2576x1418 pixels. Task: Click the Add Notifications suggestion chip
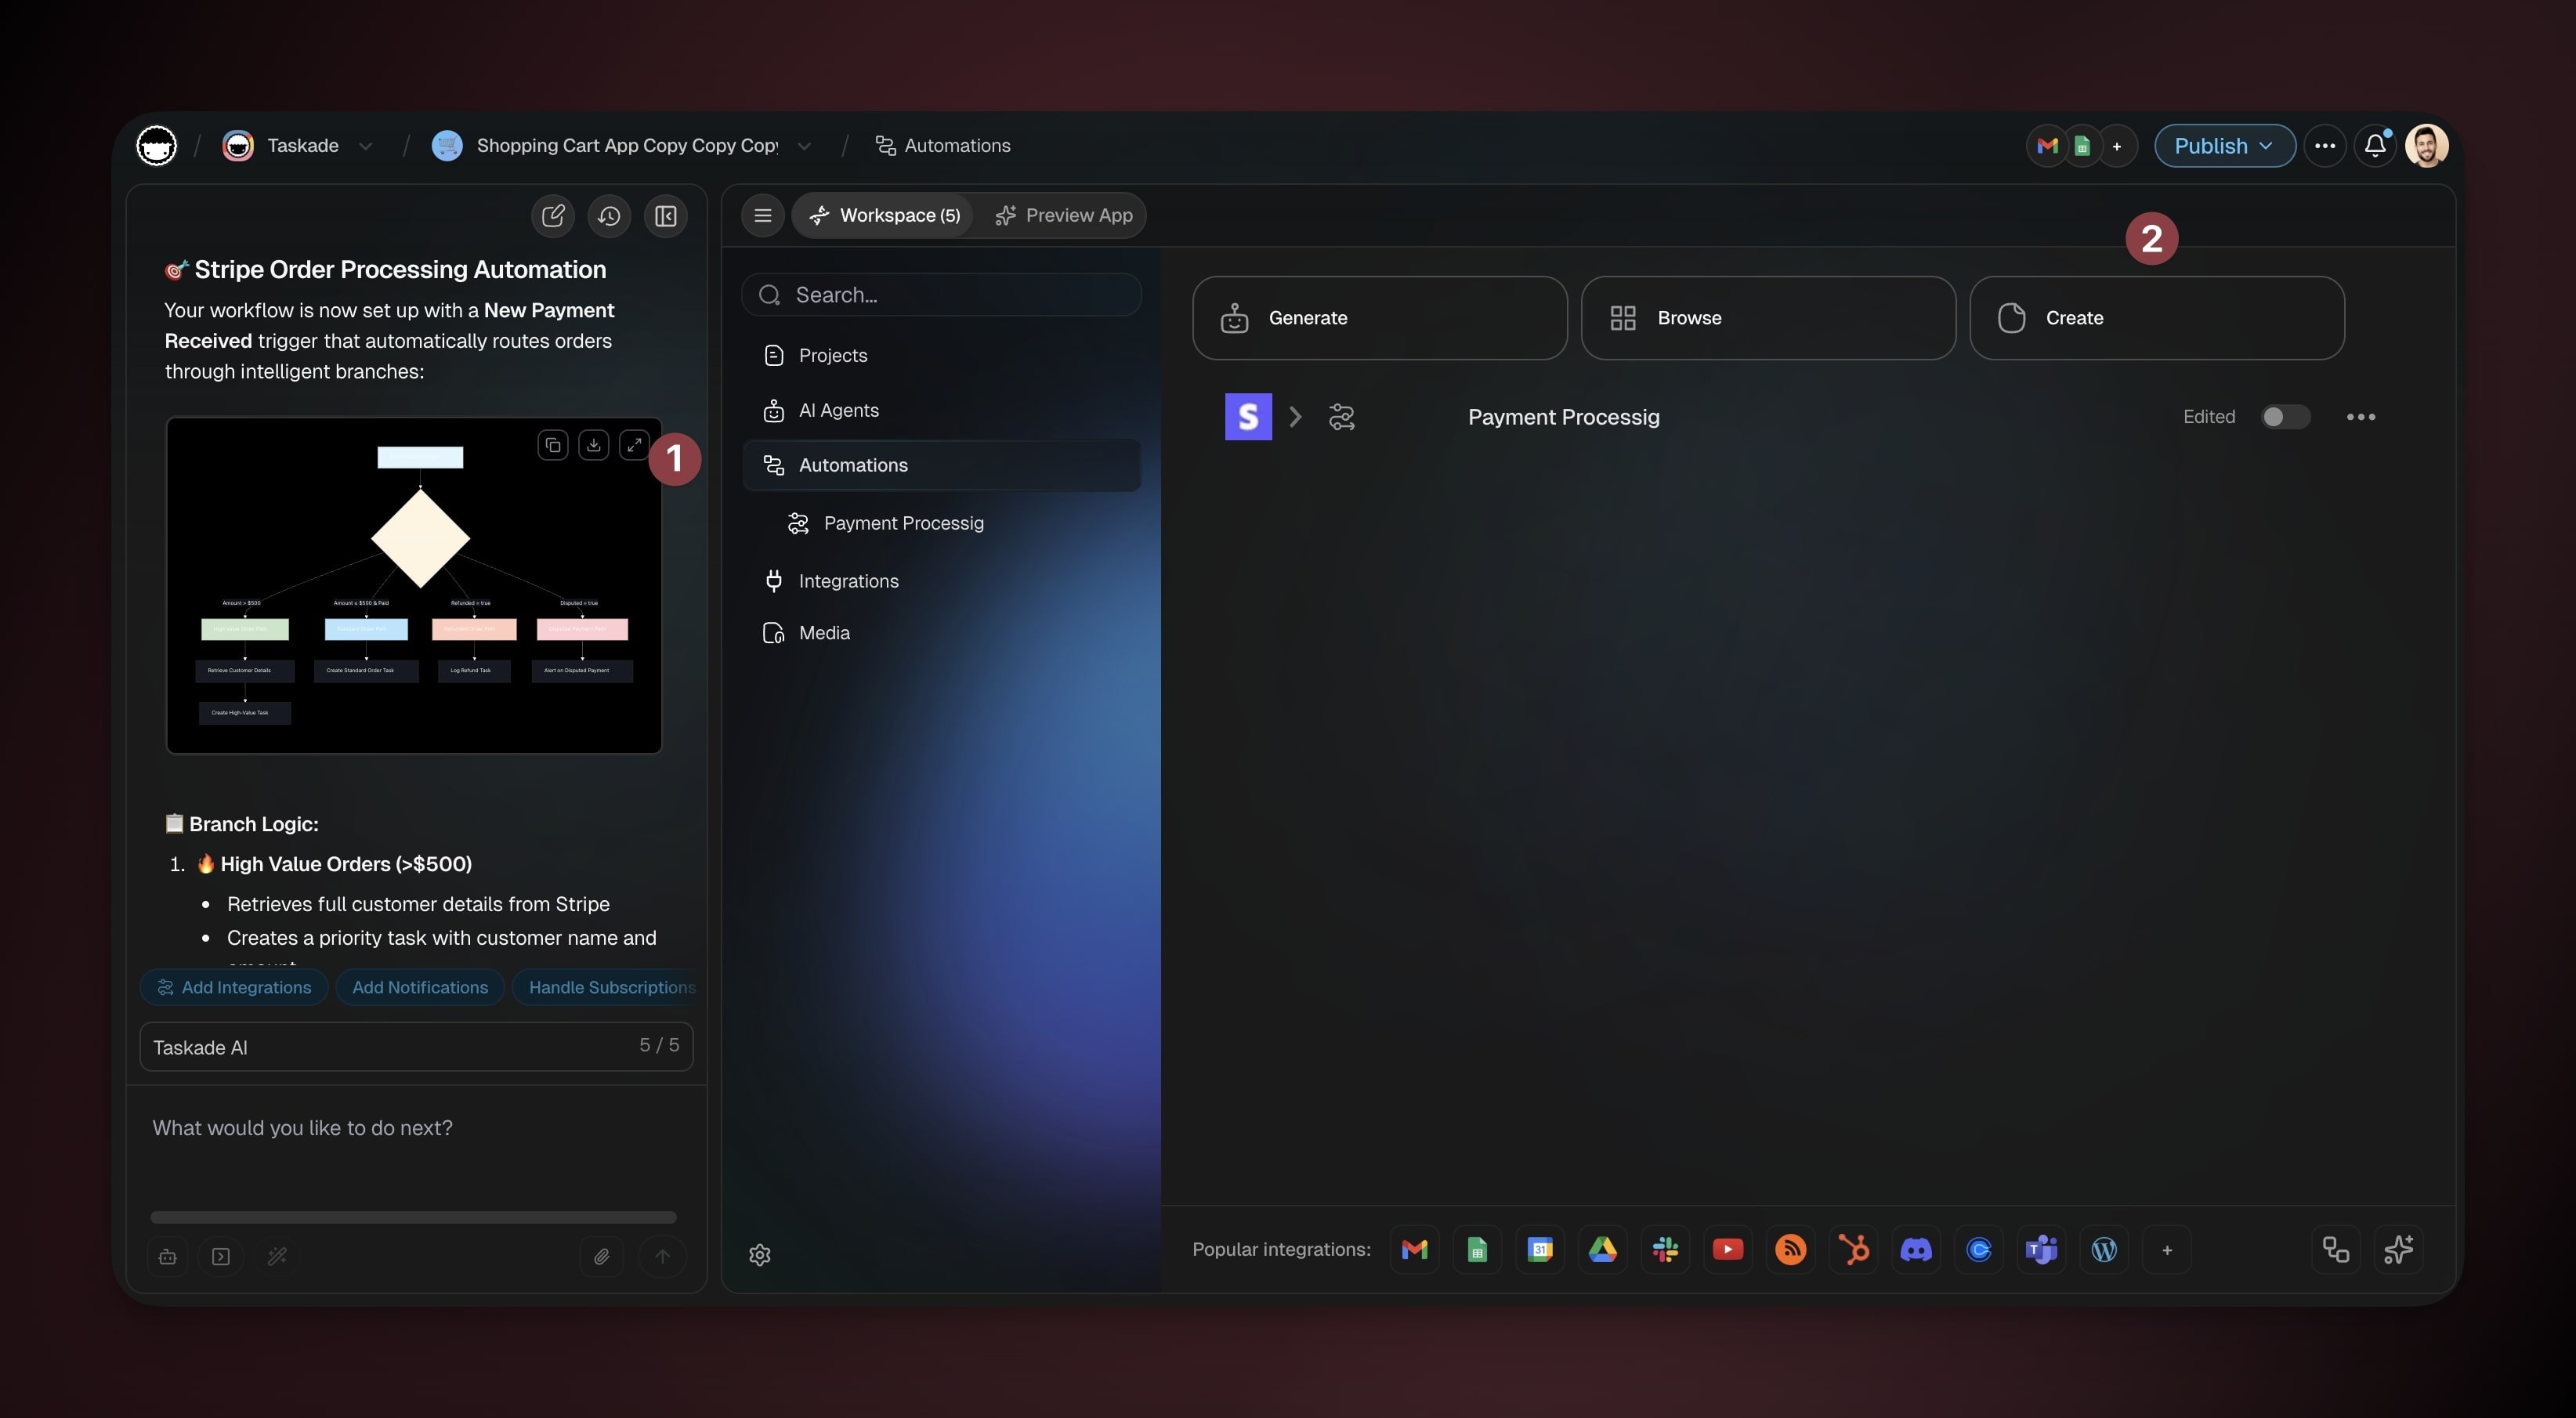[420, 987]
